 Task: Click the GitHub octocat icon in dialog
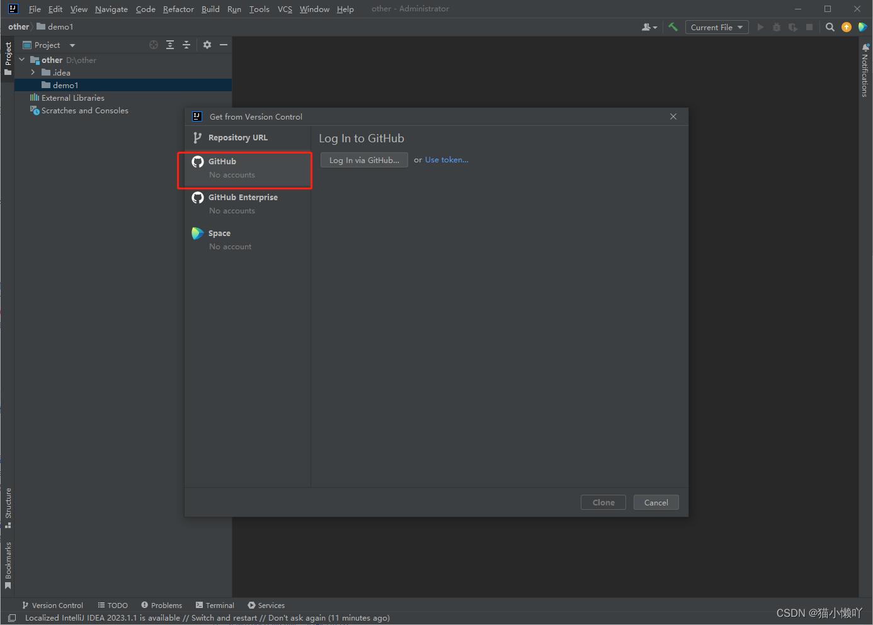(198, 162)
